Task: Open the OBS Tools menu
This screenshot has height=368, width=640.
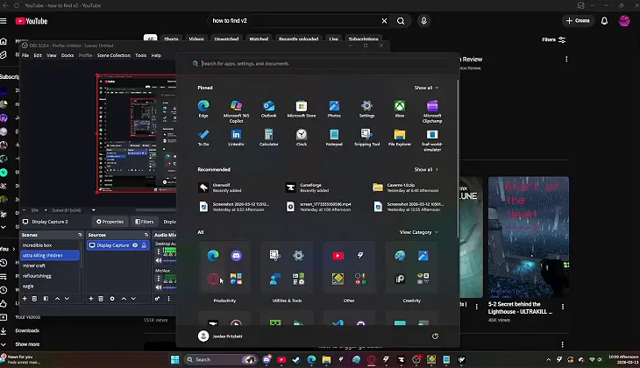Action: point(141,55)
